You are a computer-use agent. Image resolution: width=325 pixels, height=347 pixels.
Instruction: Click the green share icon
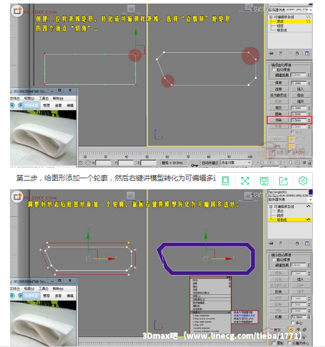283,181
